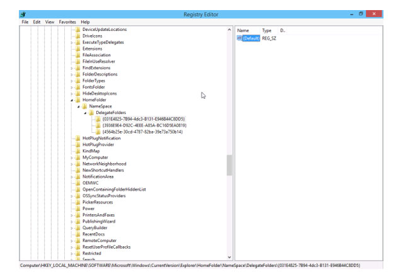Click the FileAssociation folder icon
Viewport: 403px width, 279px height.
click(x=78, y=55)
